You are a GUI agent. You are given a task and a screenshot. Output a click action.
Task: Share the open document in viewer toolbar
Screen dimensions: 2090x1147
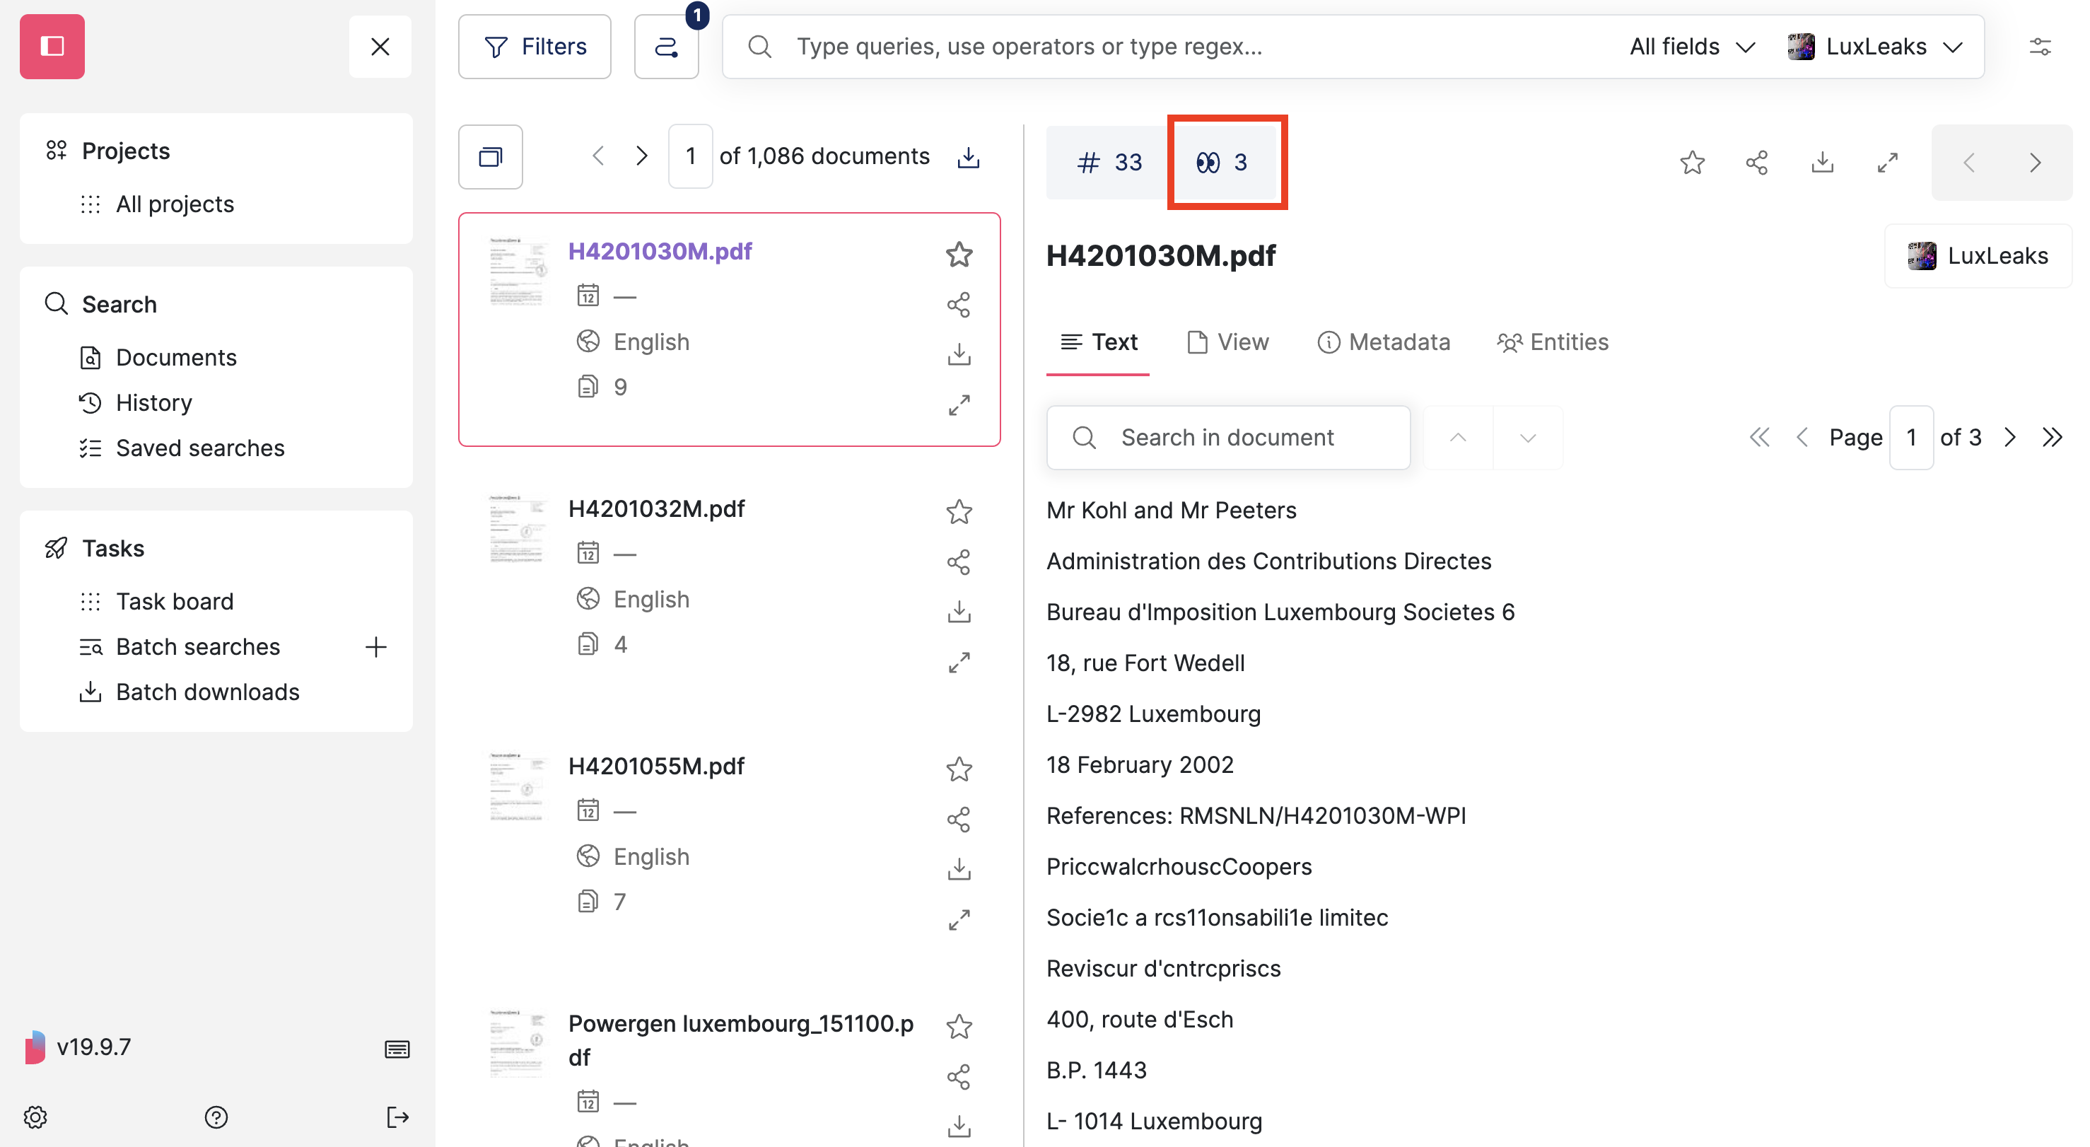(1758, 163)
